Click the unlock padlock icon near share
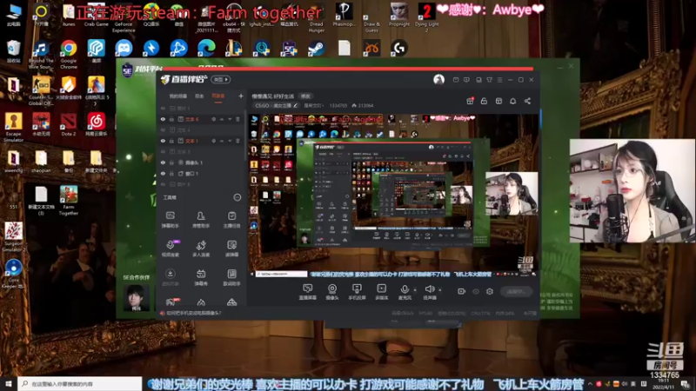 484,101
